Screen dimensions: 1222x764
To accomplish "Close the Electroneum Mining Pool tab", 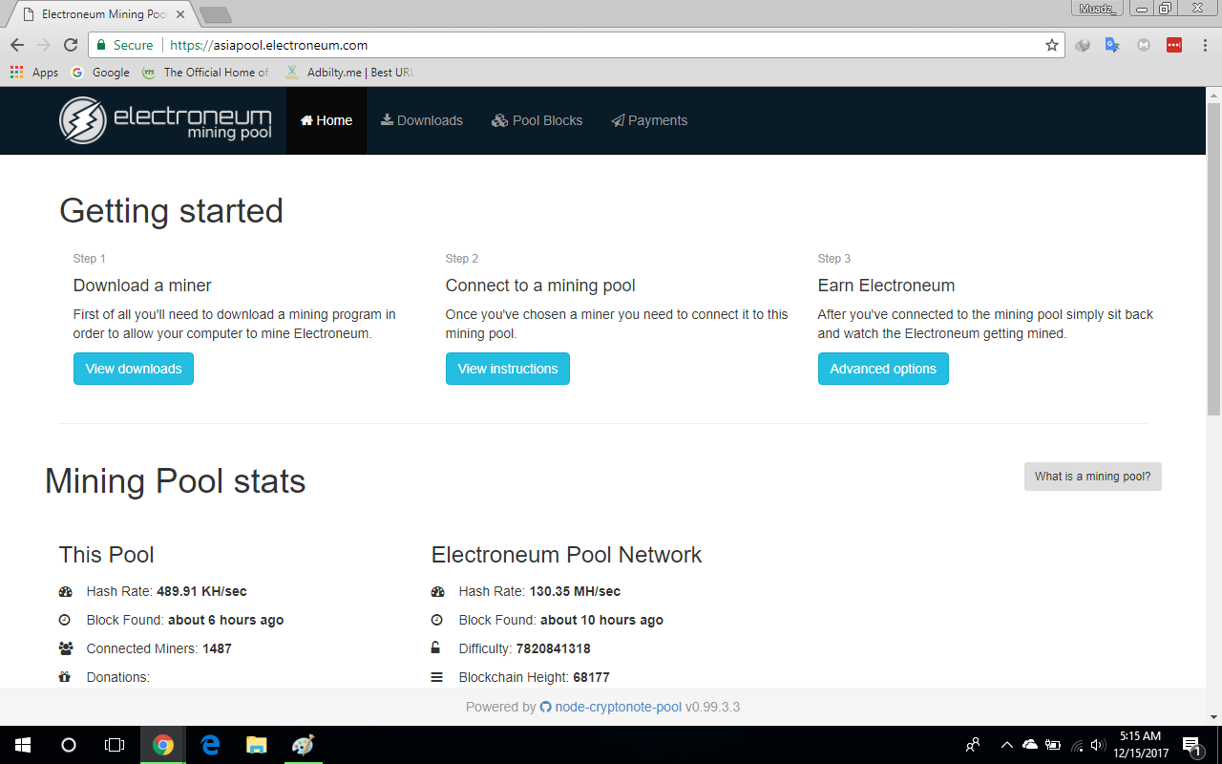I will (180, 15).
